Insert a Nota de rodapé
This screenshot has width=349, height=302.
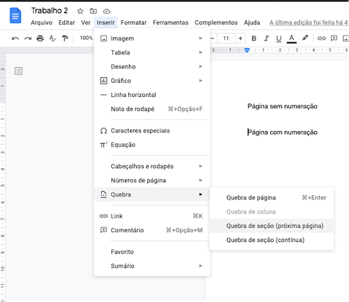click(x=152, y=109)
